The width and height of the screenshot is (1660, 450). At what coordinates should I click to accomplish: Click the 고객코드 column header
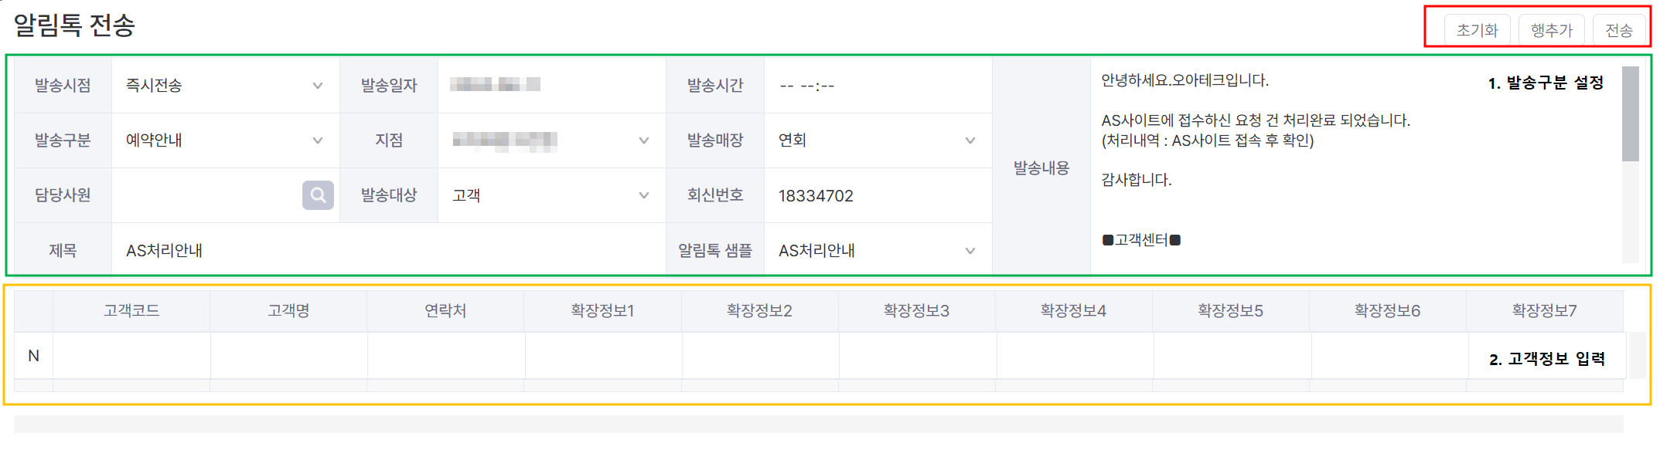pyautogui.click(x=131, y=310)
